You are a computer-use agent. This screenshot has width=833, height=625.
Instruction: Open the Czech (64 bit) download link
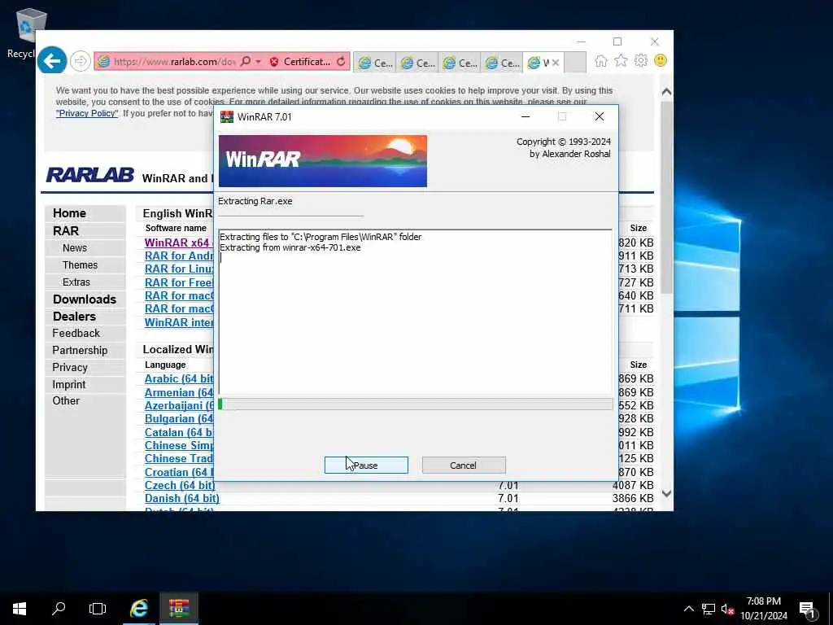[x=180, y=485]
